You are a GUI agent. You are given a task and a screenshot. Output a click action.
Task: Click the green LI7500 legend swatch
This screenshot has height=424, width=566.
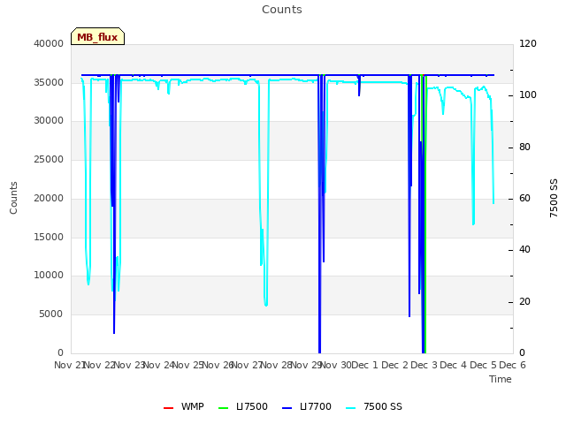click(x=224, y=408)
